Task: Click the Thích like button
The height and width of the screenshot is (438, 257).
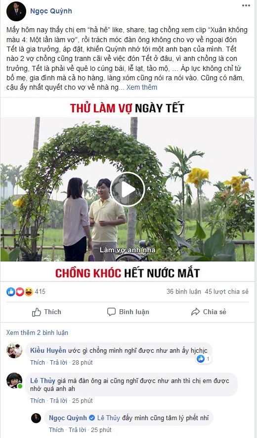Action: coord(46,312)
